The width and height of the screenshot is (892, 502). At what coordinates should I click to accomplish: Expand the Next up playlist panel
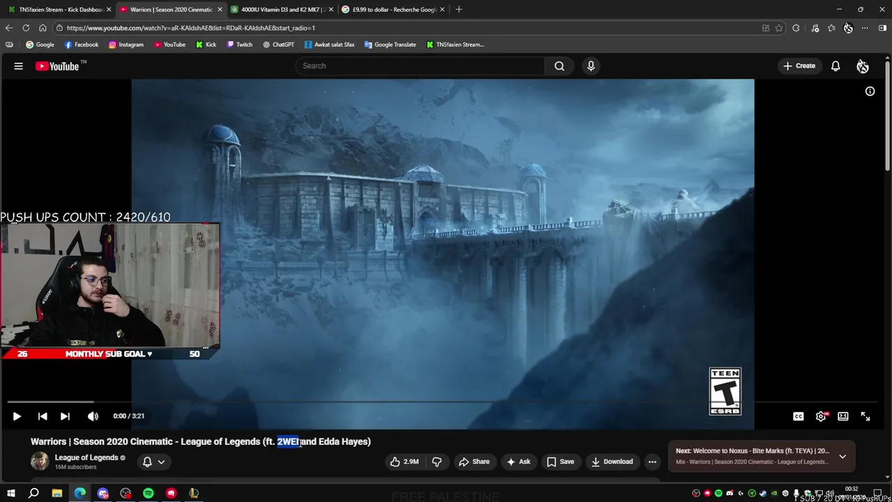[x=842, y=457]
